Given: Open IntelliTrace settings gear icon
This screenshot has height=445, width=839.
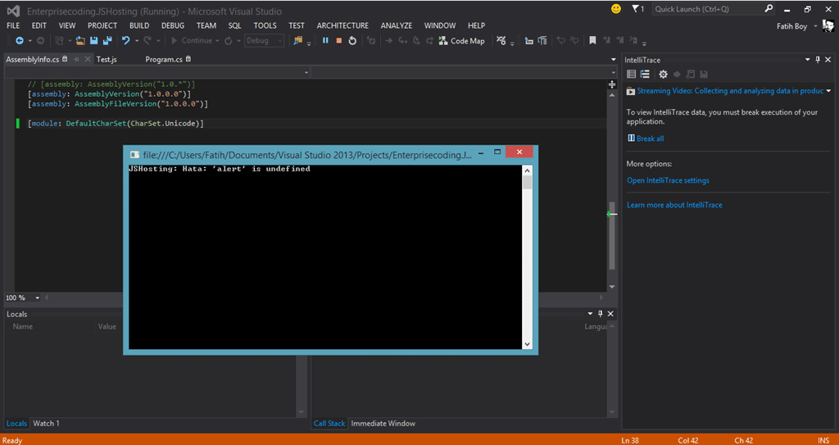Looking at the screenshot, I should click(663, 75).
